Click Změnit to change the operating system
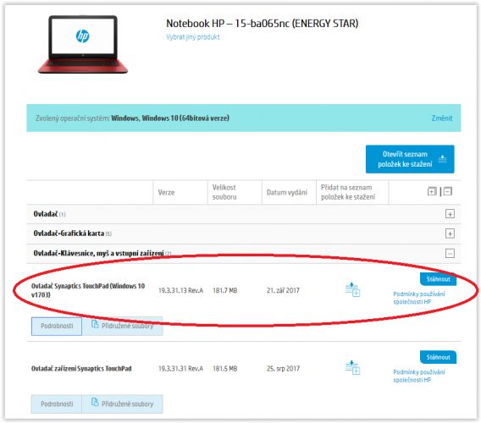The width and height of the screenshot is (481, 423). (x=442, y=118)
